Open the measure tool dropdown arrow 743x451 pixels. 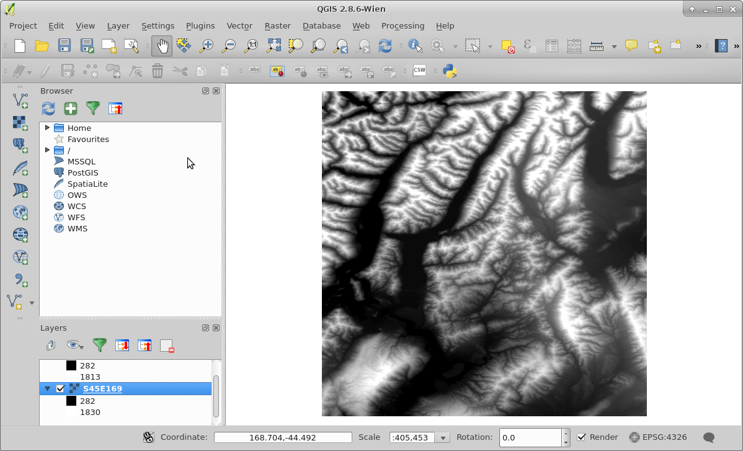[x=614, y=47]
